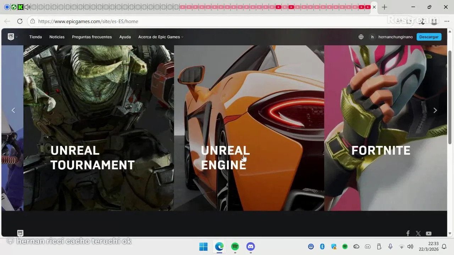This screenshot has width=454, height=255.
Task: Open the volume speaker tray control
Action: (x=410, y=246)
